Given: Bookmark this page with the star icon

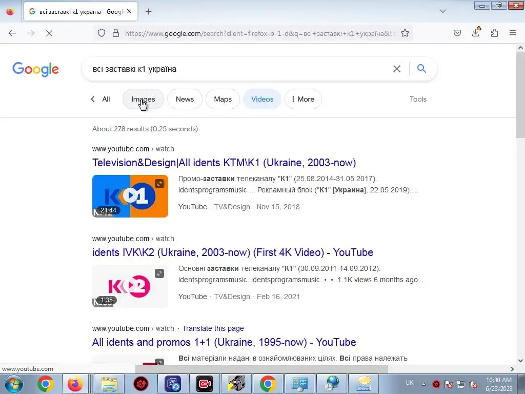Looking at the screenshot, I should [x=405, y=33].
